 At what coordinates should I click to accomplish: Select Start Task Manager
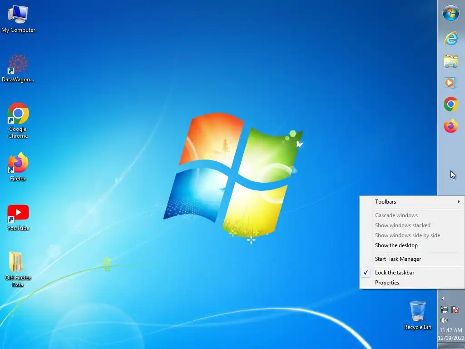(412, 259)
